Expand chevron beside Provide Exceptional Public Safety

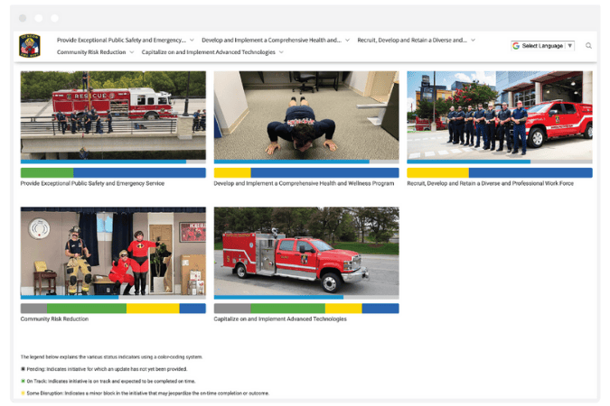tap(192, 40)
